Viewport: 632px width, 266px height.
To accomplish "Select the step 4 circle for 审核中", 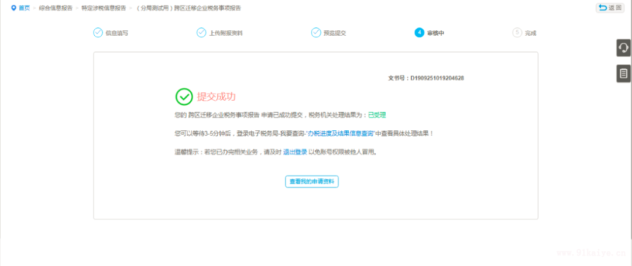I will pyautogui.click(x=419, y=33).
